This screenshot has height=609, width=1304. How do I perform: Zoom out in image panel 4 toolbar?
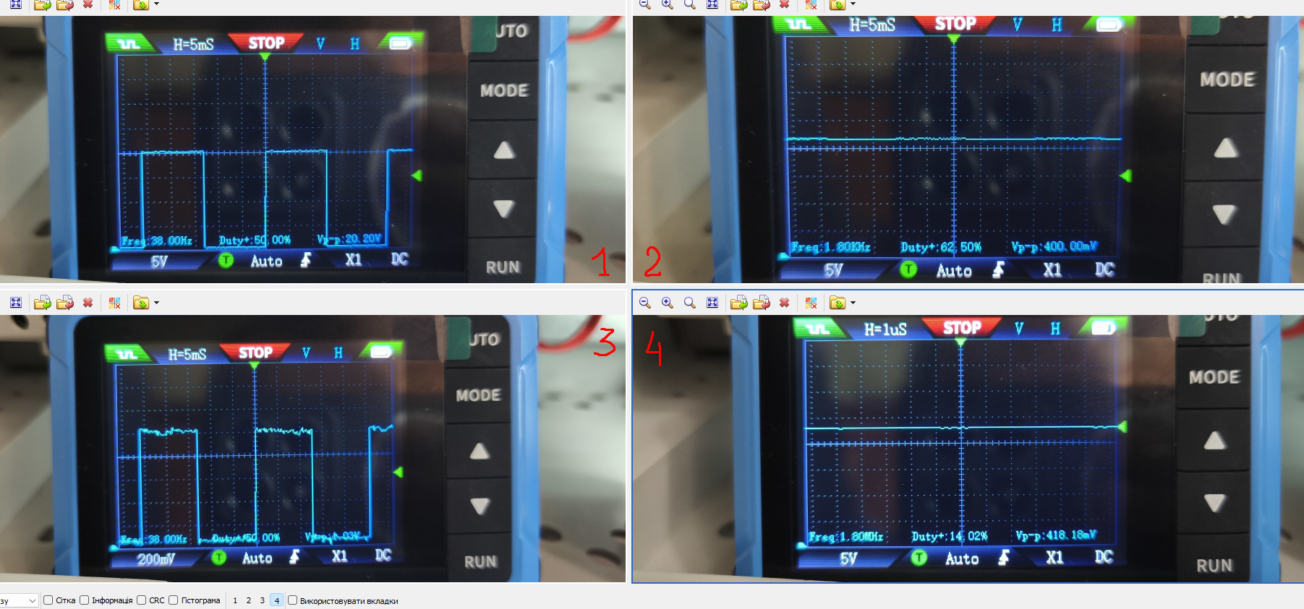click(645, 303)
